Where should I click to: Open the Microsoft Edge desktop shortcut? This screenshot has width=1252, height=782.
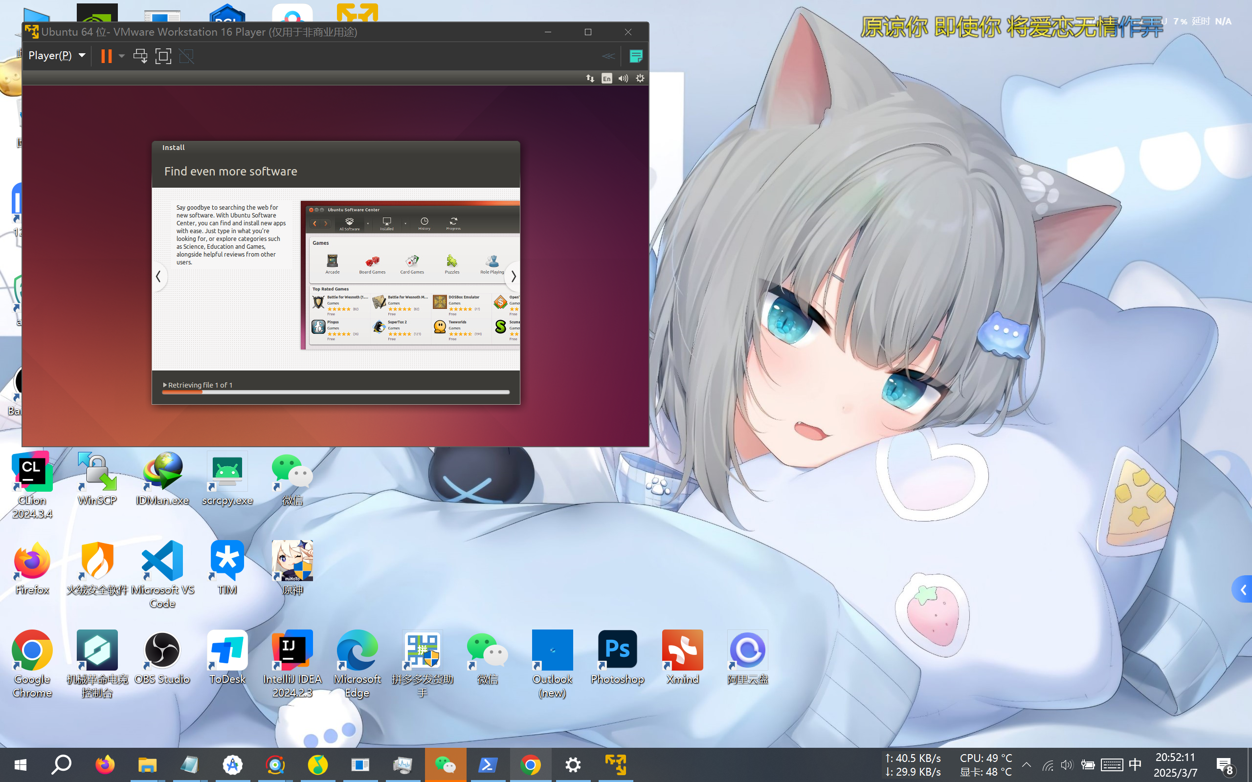(x=357, y=664)
